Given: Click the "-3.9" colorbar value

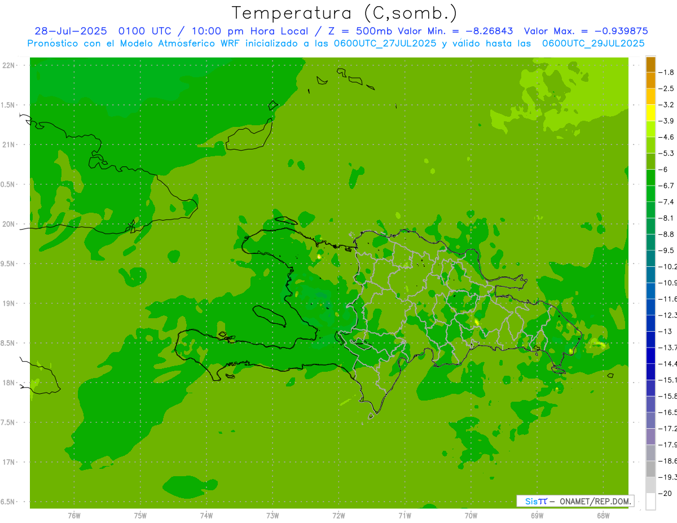Looking at the screenshot, I should point(666,121).
